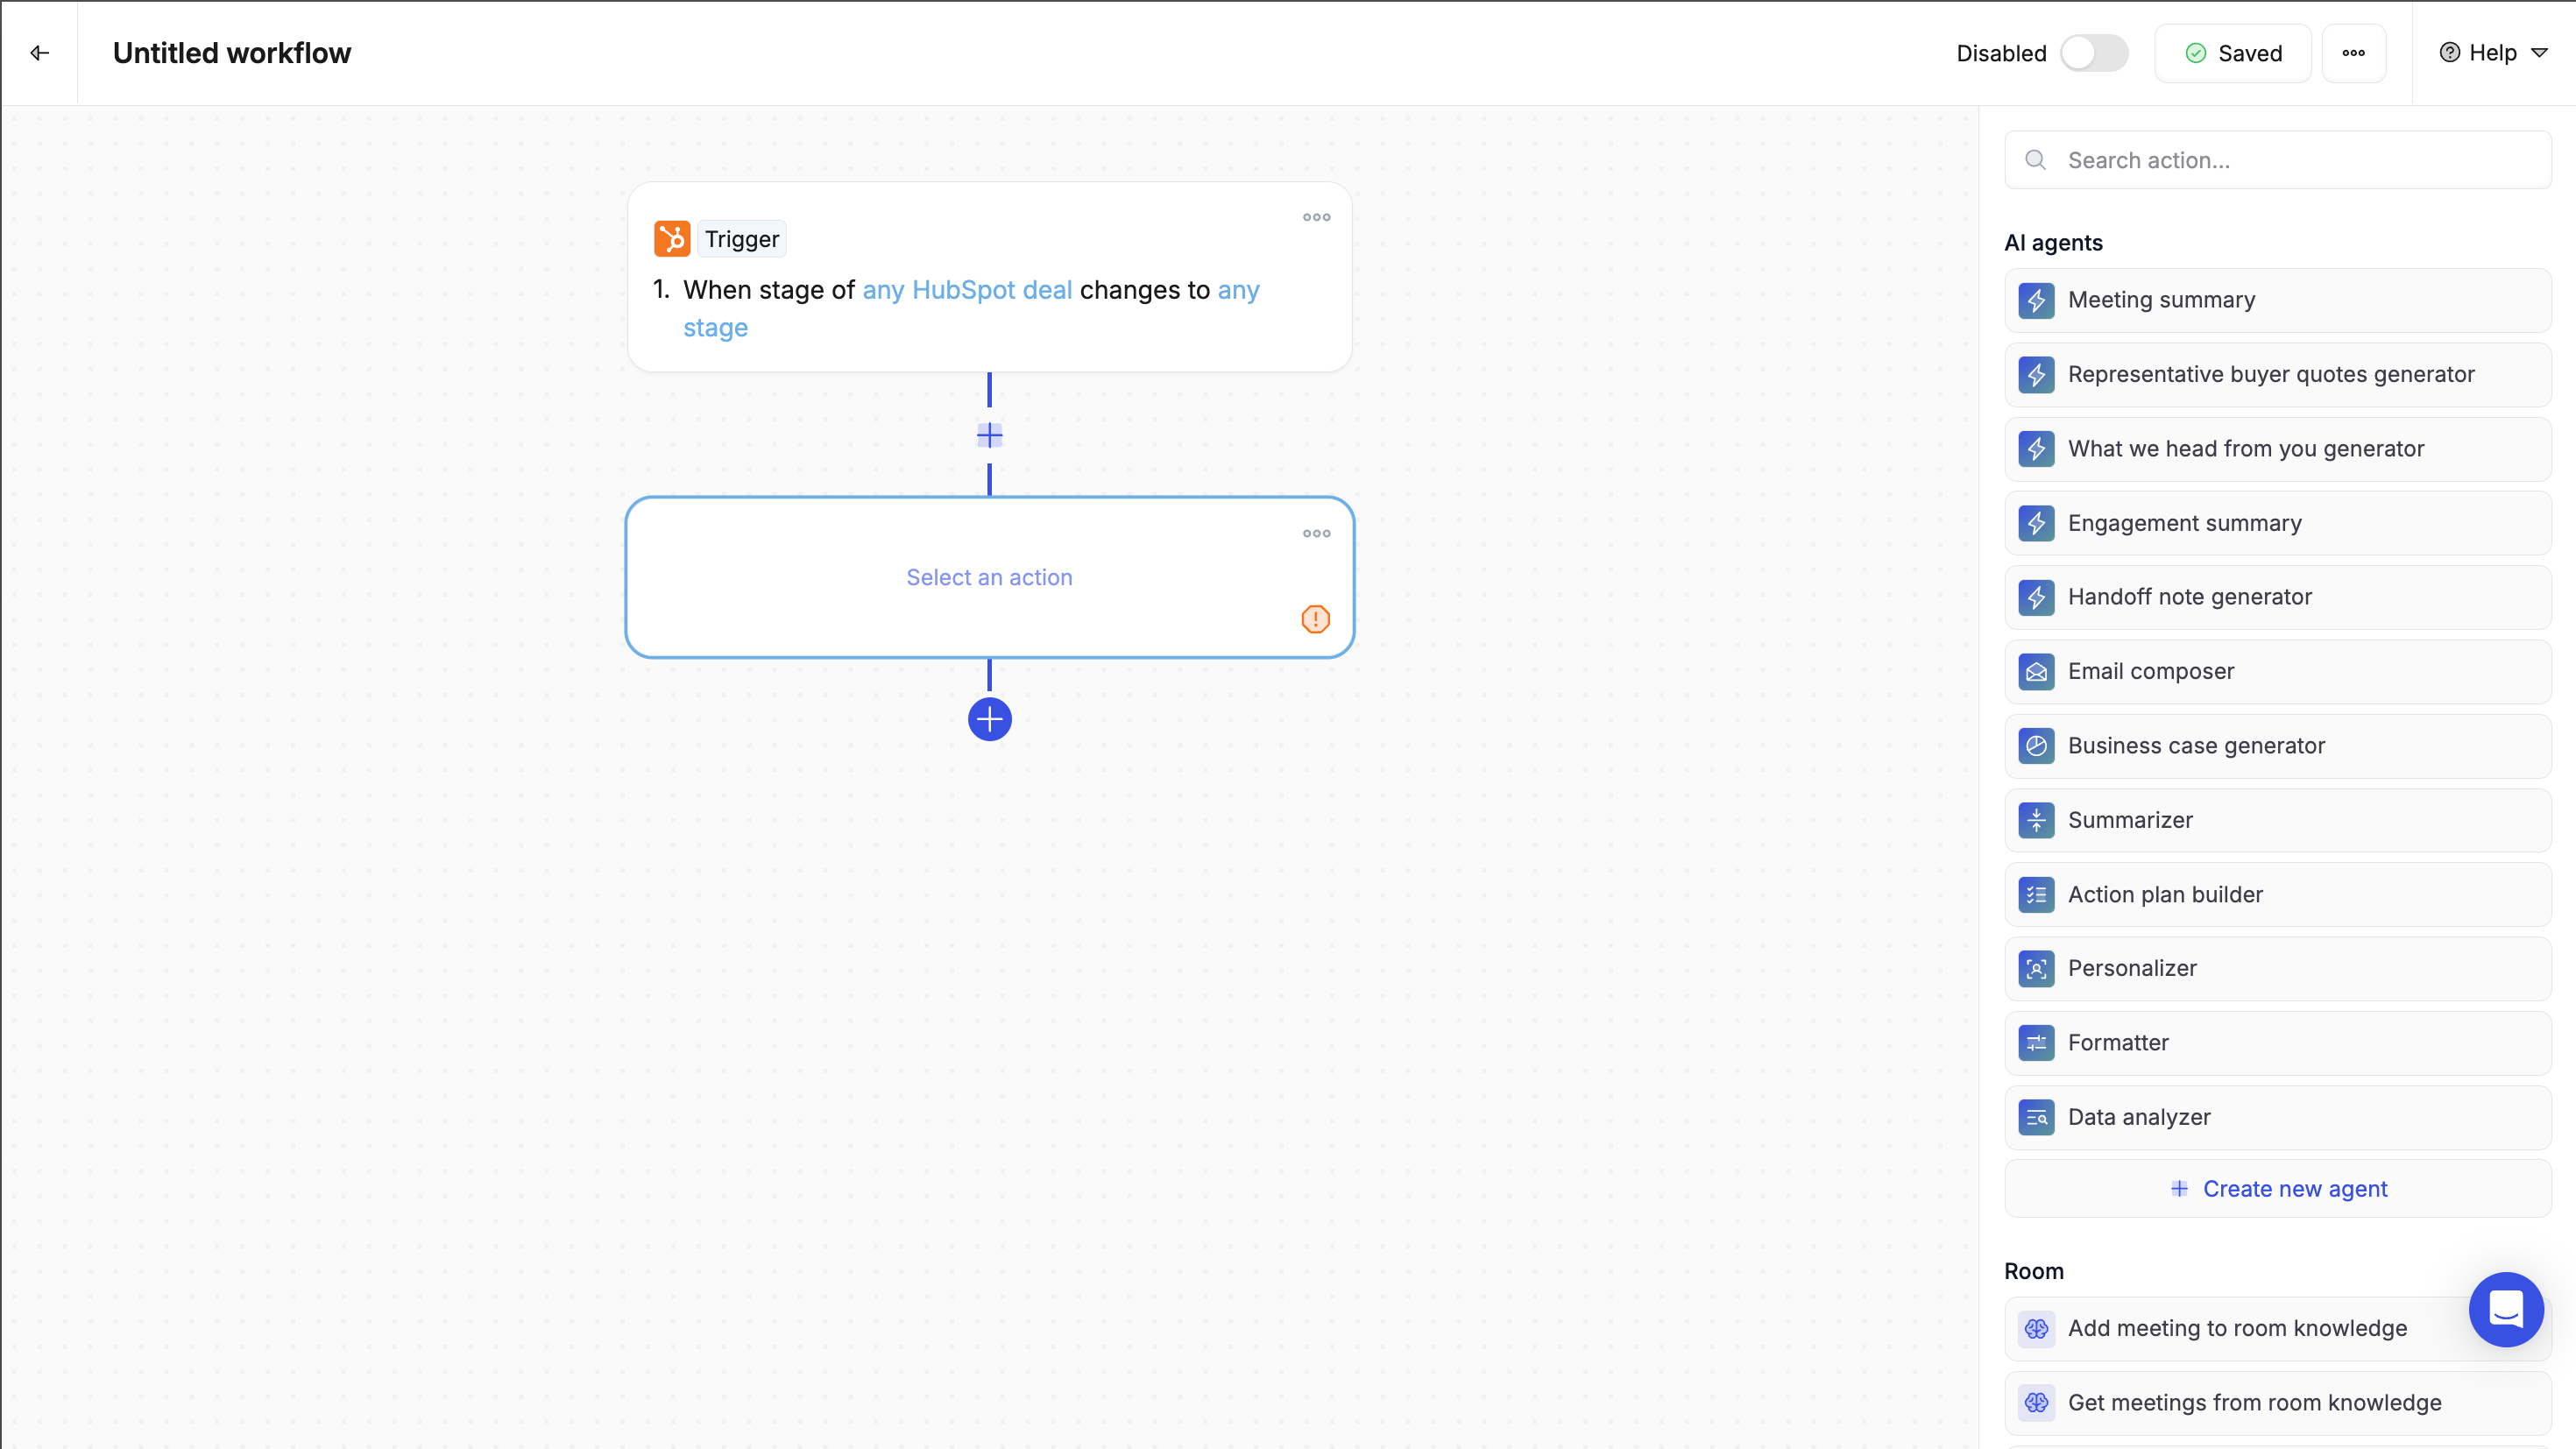The height and width of the screenshot is (1449, 2576).
Task: Click the HubSpot trigger icon
Action: pyautogui.click(x=672, y=239)
